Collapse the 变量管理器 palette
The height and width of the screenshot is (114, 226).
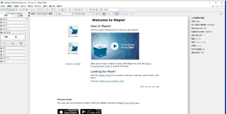(13, 32)
